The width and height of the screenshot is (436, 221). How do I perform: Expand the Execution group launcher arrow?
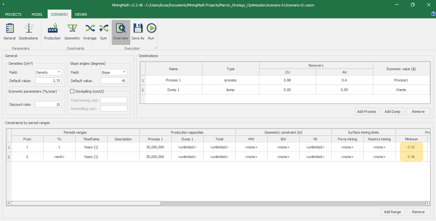point(156,48)
